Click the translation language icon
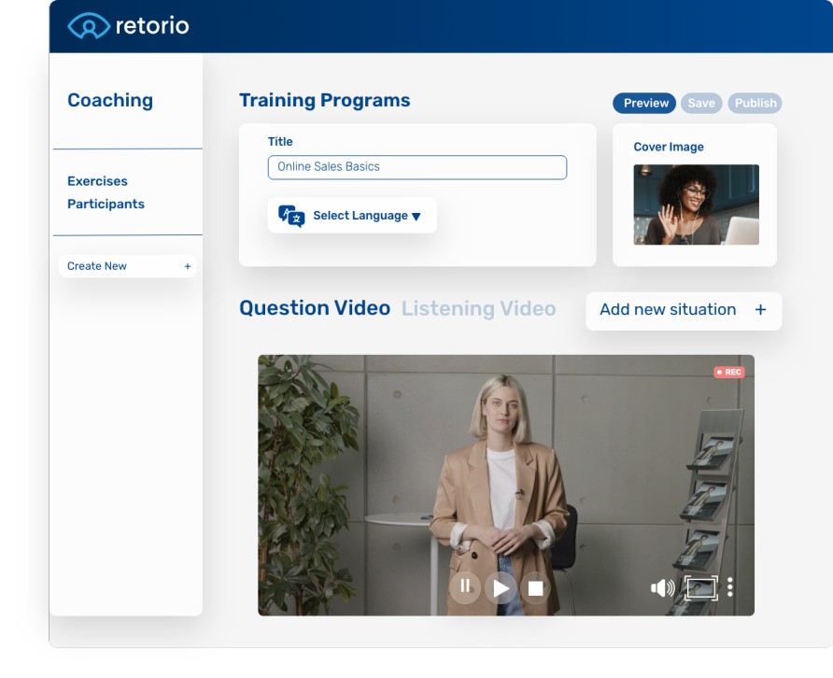 291,216
